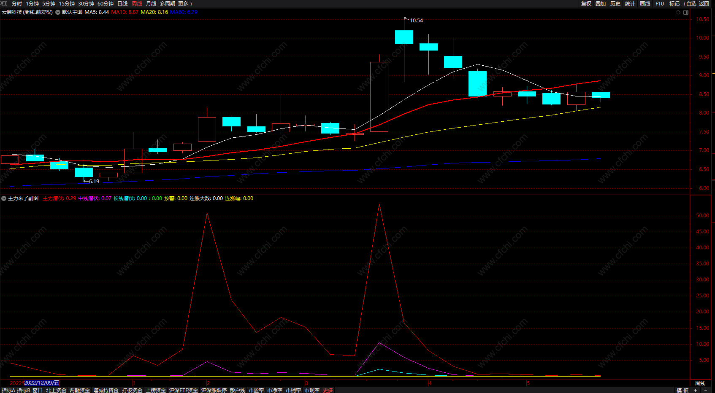Screen dimensions: 715x393
Task: Open the 主力来了副图 sub-indicator dropdown circle
Action: pyautogui.click(x=4, y=198)
